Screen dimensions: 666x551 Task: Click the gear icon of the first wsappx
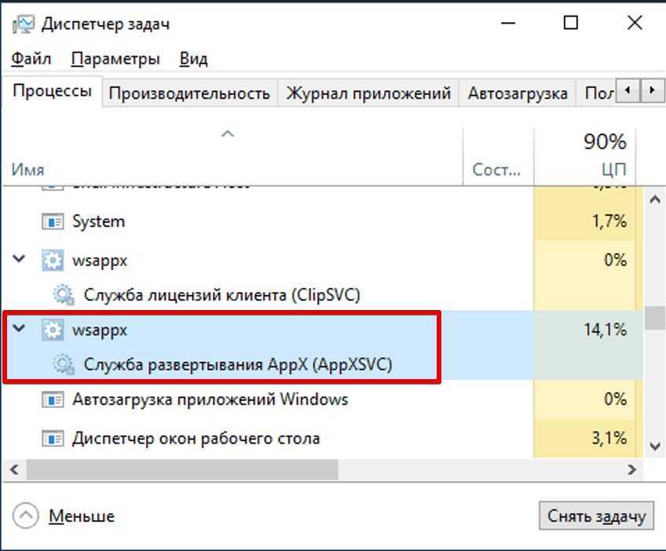coord(53,260)
